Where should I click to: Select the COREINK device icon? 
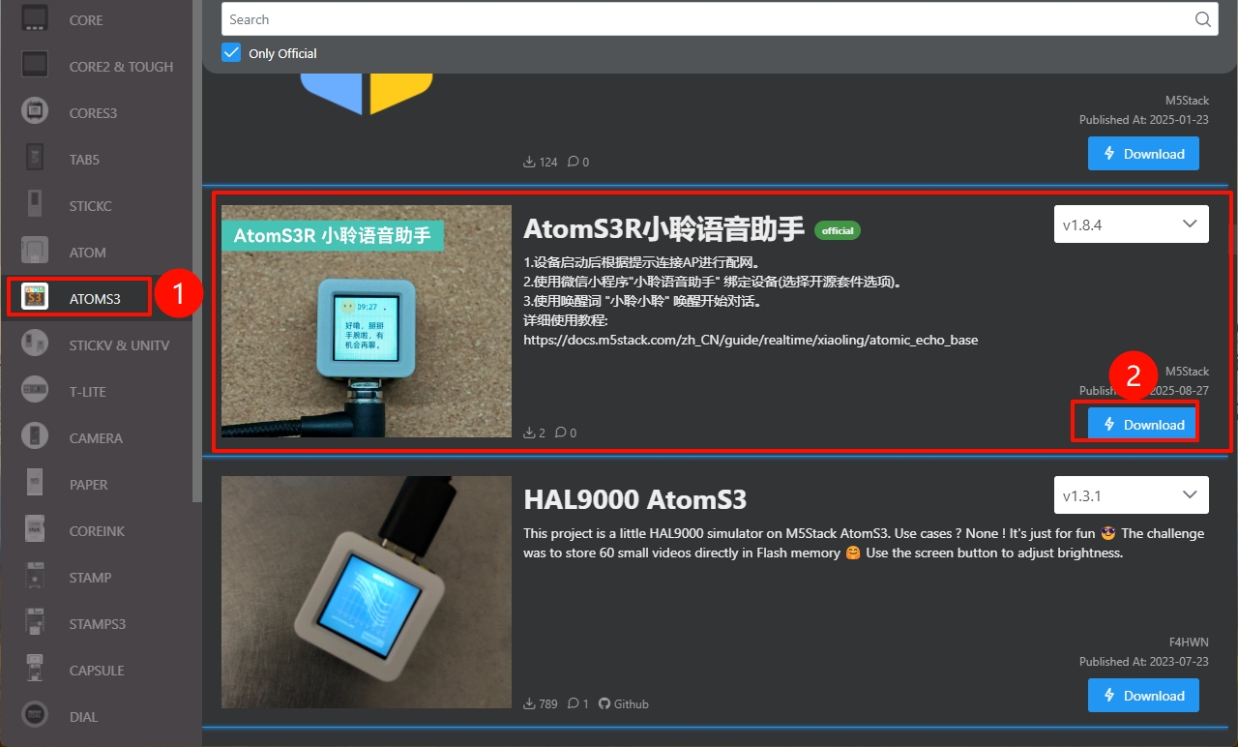coord(35,530)
